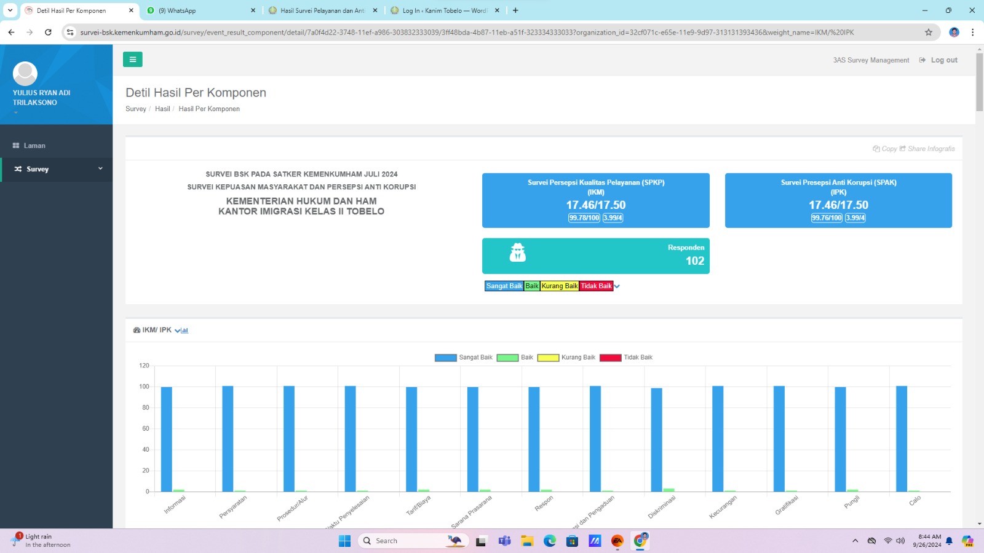Open the tab search dropdown in Chrome
984x553 pixels.
(10, 10)
